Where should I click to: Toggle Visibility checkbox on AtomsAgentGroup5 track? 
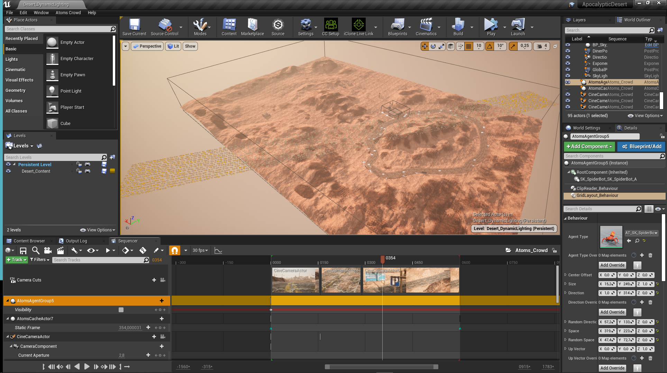click(x=121, y=310)
